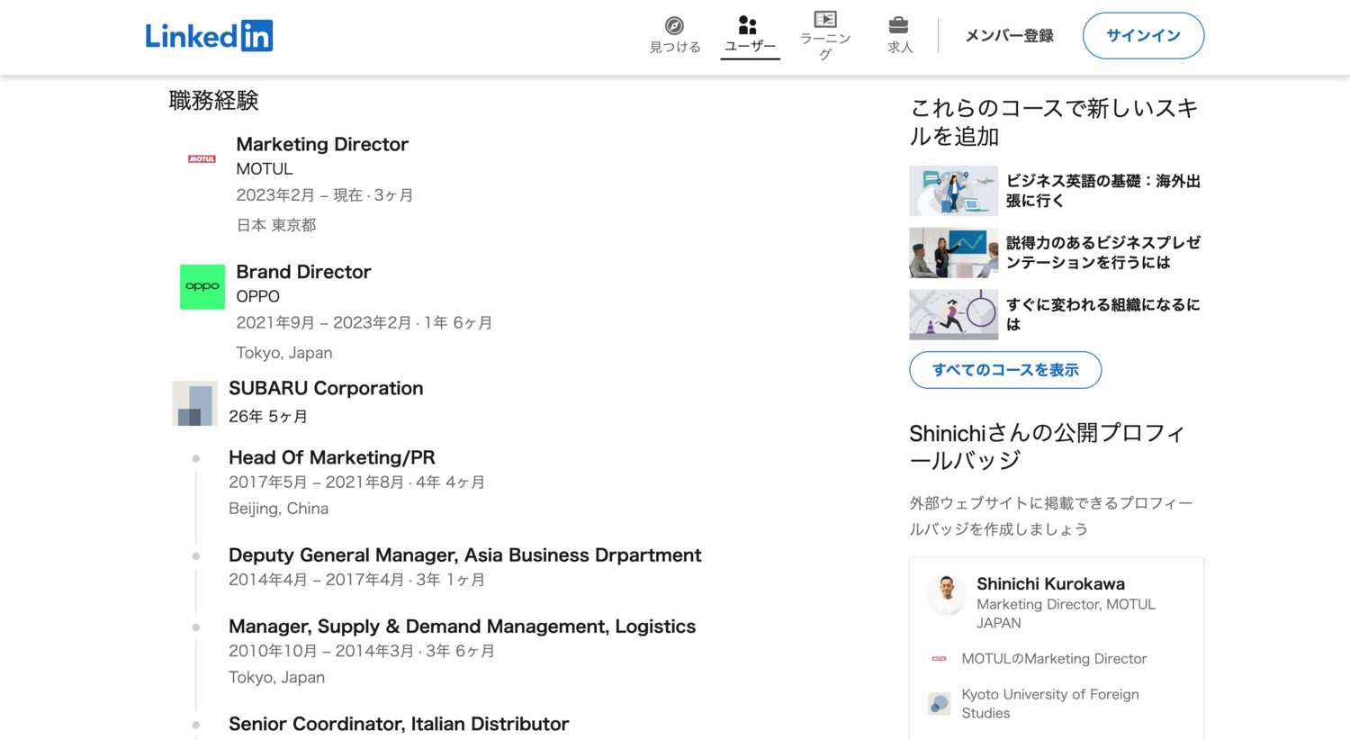Image resolution: width=1350 pixels, height=740 pixels.
Task: Click the 求人 nav label
Action: [x=900, y=47]
